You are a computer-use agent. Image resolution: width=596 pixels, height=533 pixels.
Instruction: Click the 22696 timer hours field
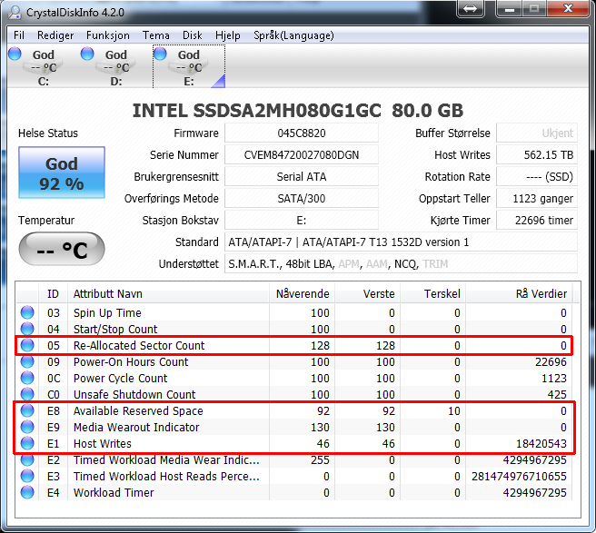537,221
